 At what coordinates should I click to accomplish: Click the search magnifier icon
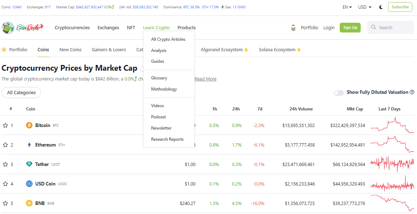tap(374, 27)
